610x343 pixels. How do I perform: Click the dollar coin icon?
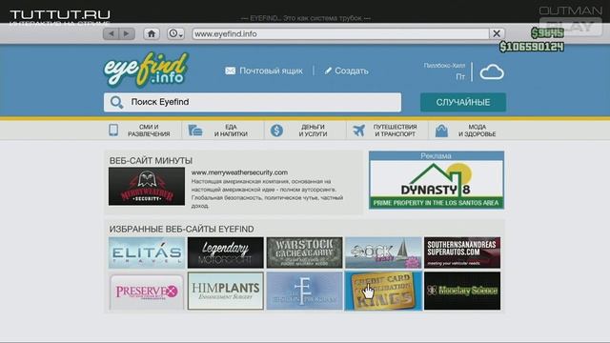[276, 131]
